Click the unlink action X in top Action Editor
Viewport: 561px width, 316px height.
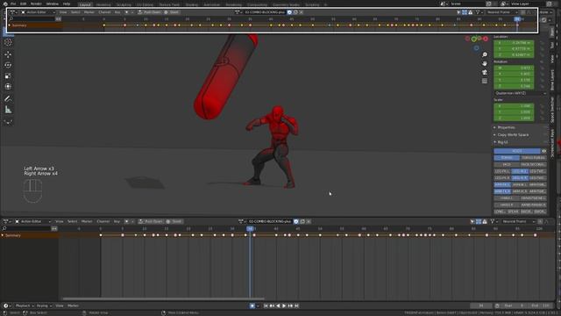(302, 12)
